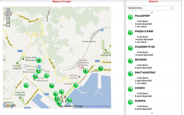Zoom in on the map with plus
This screenshot has height=115, width=184.
pyautogui.click(x=8, y=22)
